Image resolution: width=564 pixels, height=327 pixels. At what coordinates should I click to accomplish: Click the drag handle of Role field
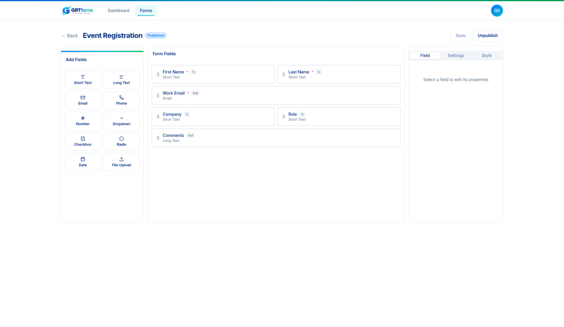pos(284,117)
